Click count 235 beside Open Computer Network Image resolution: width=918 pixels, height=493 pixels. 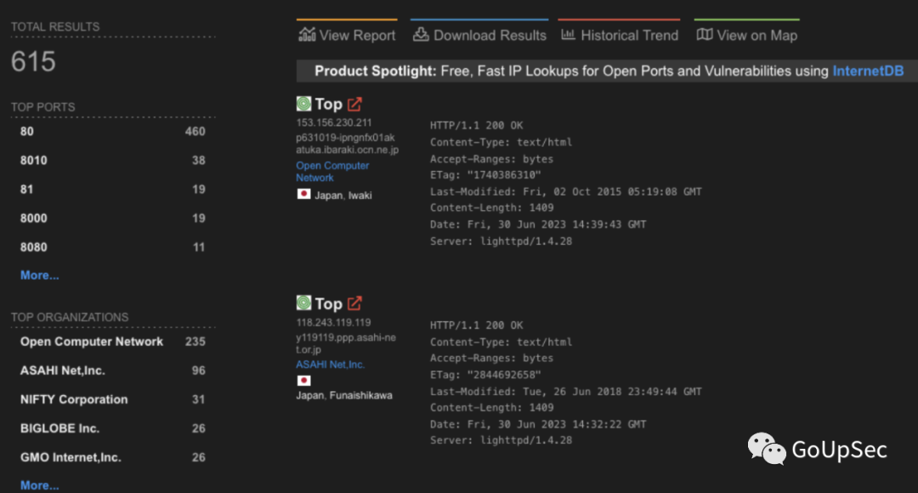[195, 342]
